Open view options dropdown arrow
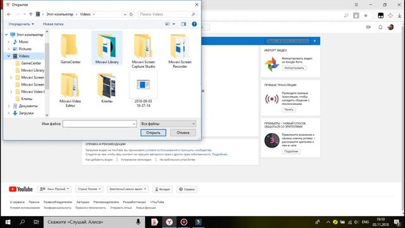 (x=173, y=24)
